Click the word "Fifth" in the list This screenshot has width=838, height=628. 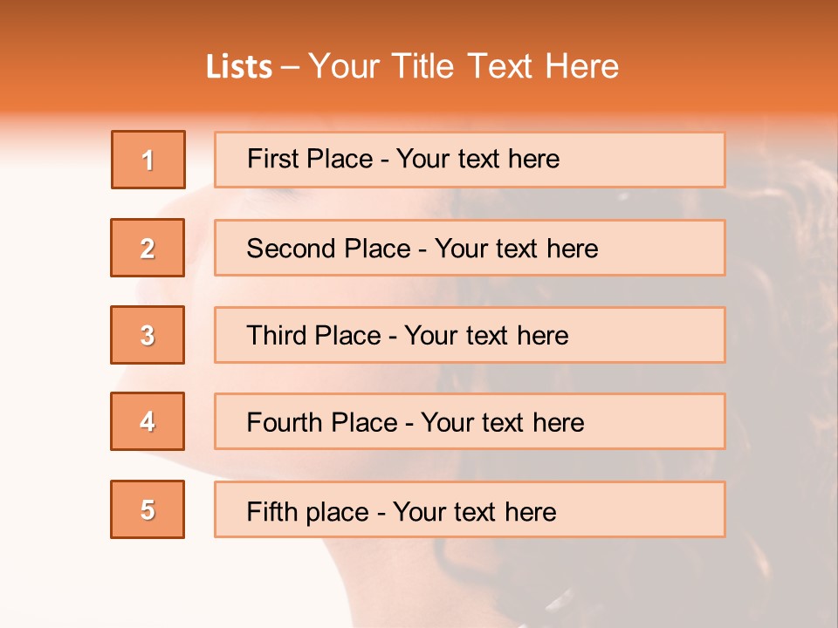point(272,511)
